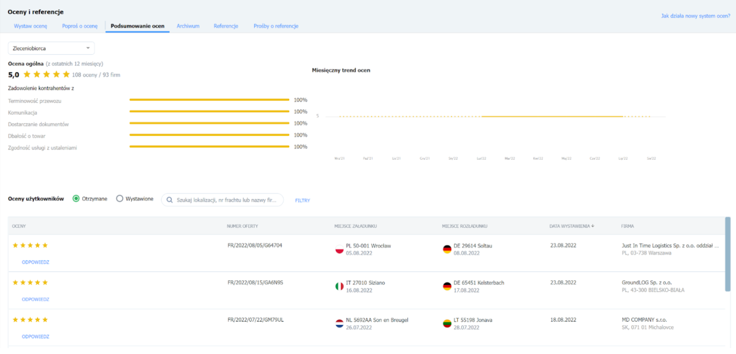Go to the Wystaw ocenę tab

click(30, 26)
